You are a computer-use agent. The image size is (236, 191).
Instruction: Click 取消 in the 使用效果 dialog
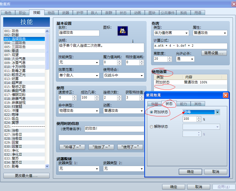point(215,172)
